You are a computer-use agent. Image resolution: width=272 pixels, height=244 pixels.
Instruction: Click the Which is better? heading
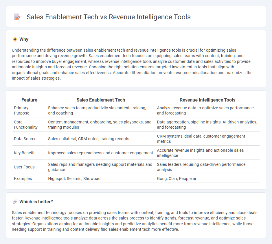pyautogui.click(x=36, y=202)
